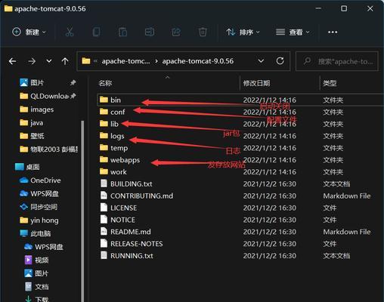
Task: Click the Share icon in toolbar
Action: tap(176, 32)
